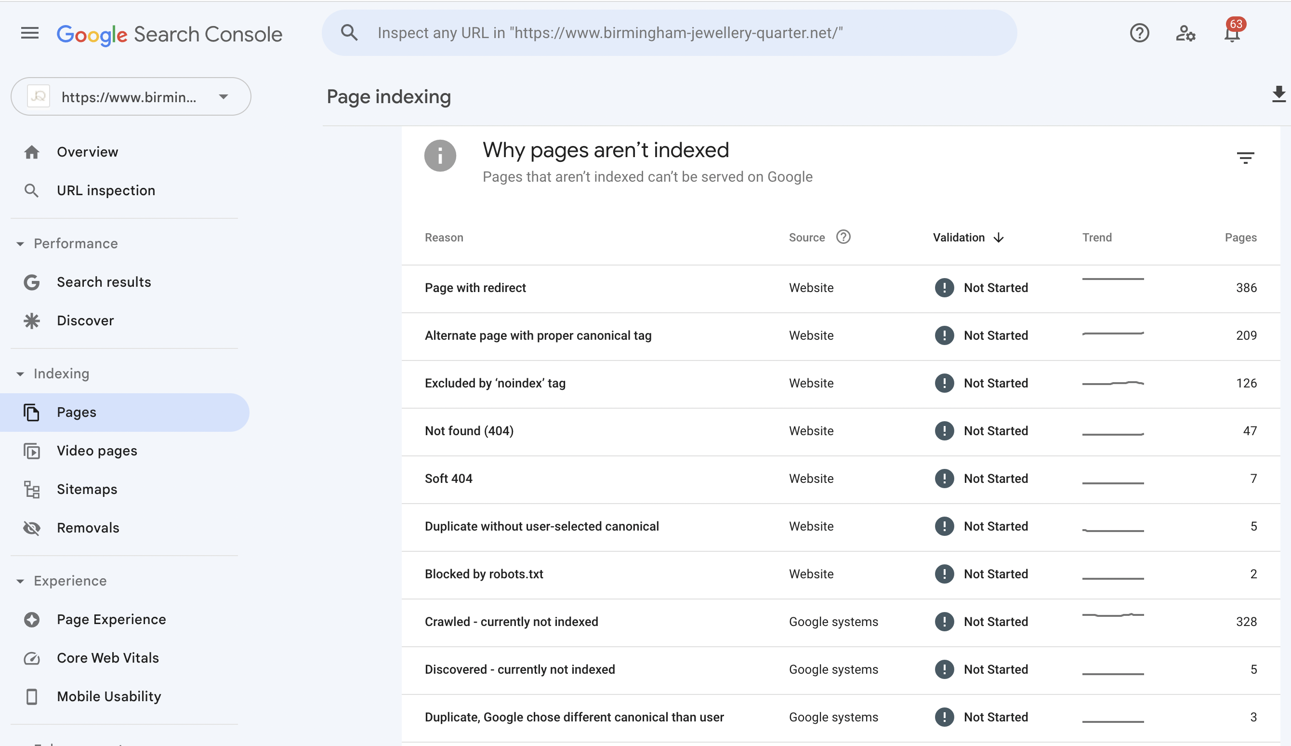Open Mobile Usability report
The height and width of the screenshot is (746, 1291).
124,696
